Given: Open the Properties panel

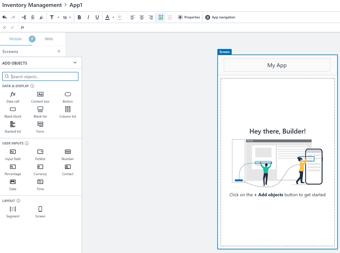Looking at the screenshot, I should click(189, 17).
